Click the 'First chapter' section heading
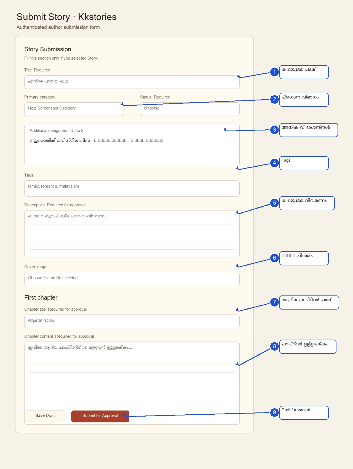353x469 pixels. click(x=41, y=297)
